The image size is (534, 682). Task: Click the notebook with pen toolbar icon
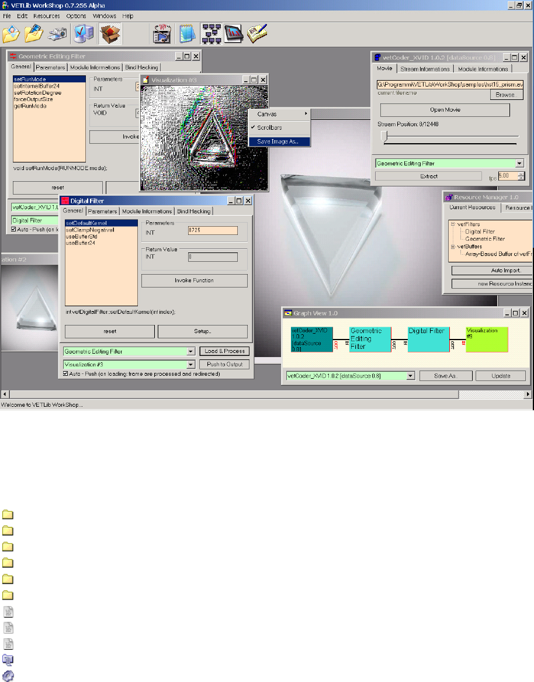pos(258,34)
